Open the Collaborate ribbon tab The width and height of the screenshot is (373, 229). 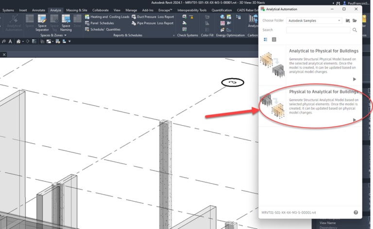click(x=101, y=10)
